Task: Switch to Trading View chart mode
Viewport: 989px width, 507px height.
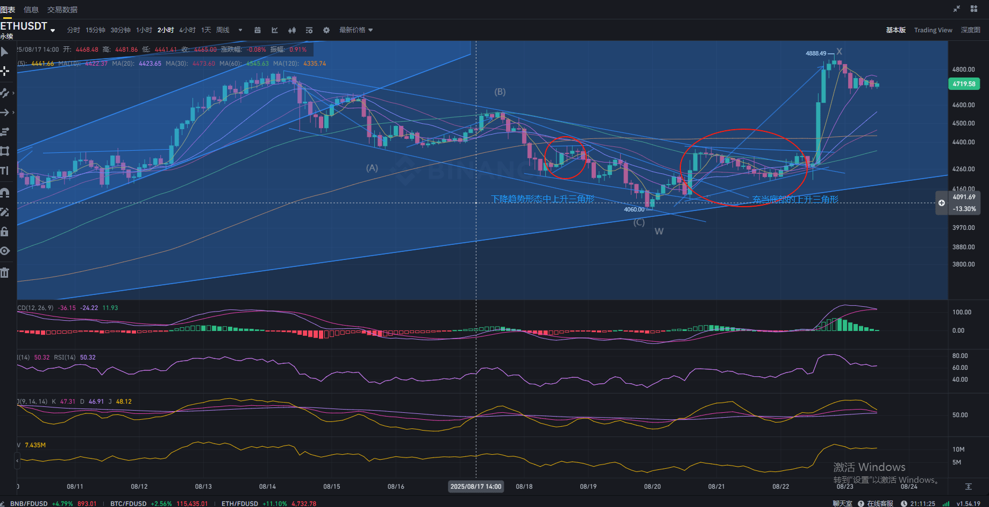Action: (x=933, y=30)
